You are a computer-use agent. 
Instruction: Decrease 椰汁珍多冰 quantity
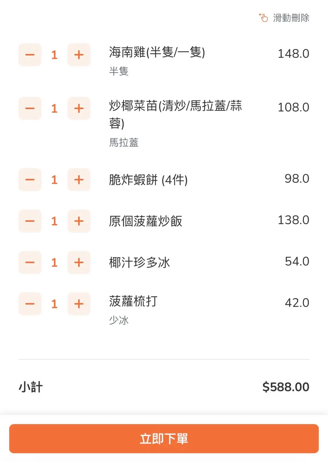tap(30, 262)
